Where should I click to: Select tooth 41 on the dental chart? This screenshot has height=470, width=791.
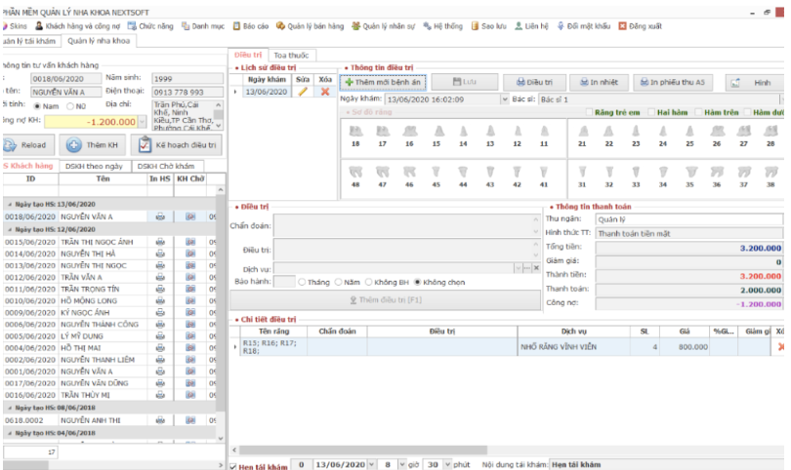click(543, 172)
